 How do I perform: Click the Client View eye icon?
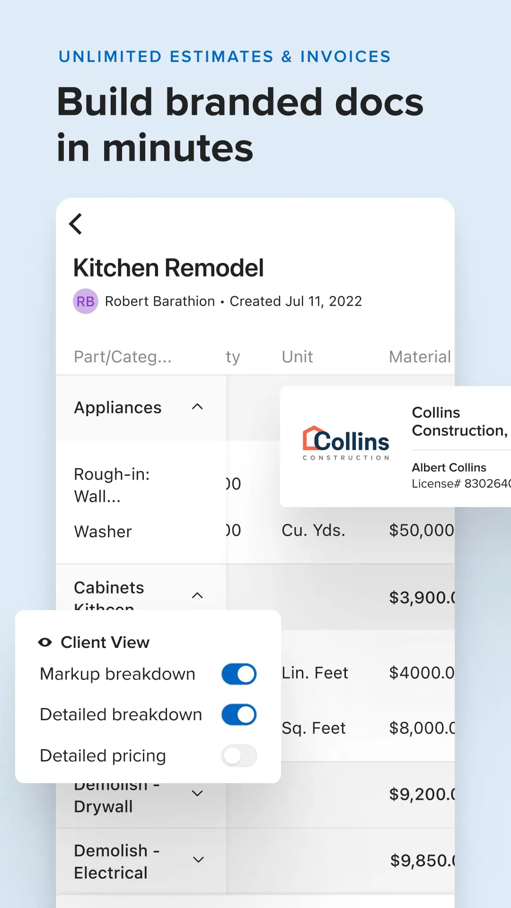[45, 642]
